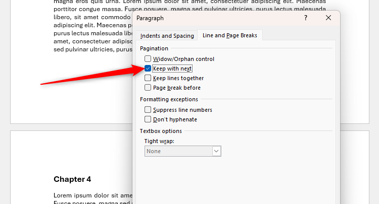Enable Widow/Orphan control
Screen dimensions: 379x204
[148, 59]
